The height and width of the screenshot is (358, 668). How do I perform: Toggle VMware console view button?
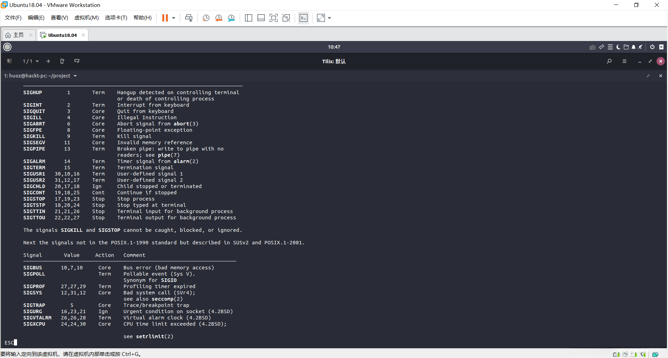303,18
